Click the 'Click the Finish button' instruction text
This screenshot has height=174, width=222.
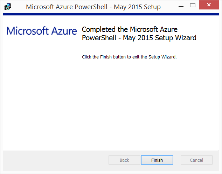click(x=129, y=57)
